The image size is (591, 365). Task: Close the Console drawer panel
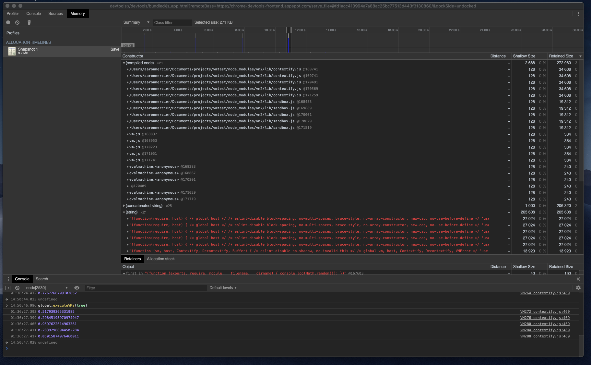tap(578, 279)
